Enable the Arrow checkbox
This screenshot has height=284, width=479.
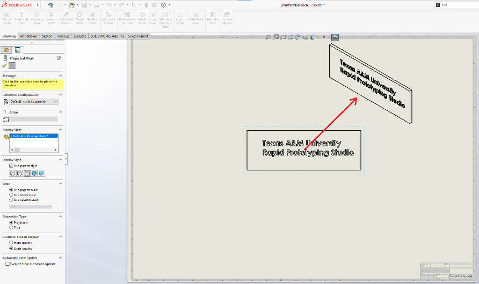[x=5, y=112]
